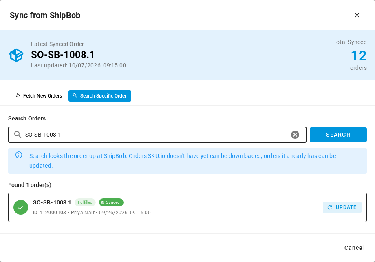375x262 pixels.
Task: Switch to Fetch New Orders tab
Action: click(x=38, y=96)
